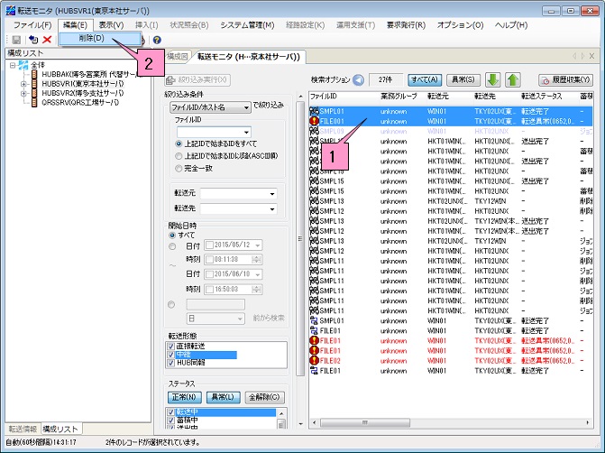Select the 完全一致 radio button
Screen dimensions: 605x453
178,168
